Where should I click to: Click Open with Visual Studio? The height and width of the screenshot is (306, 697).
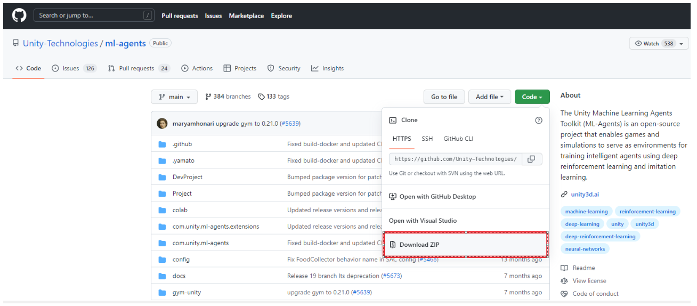click(466, 221)
